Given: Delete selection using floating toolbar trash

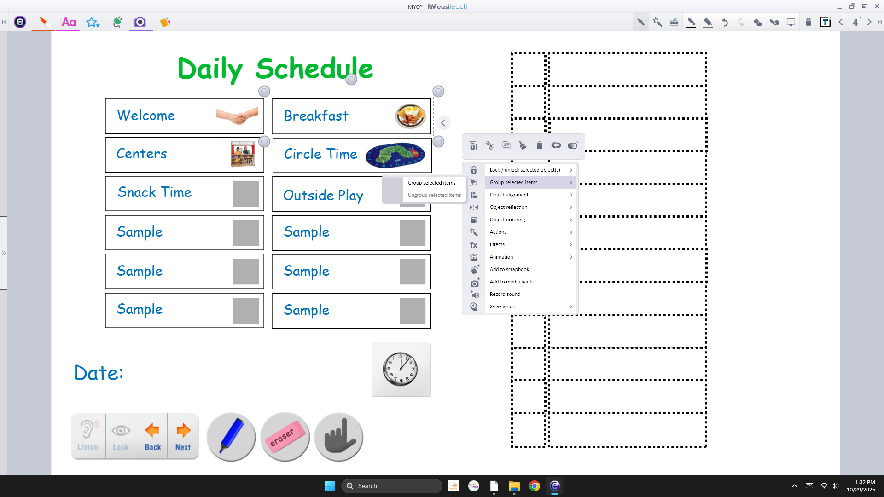Looking at the screenshot, I should click(x=539, y=145).
